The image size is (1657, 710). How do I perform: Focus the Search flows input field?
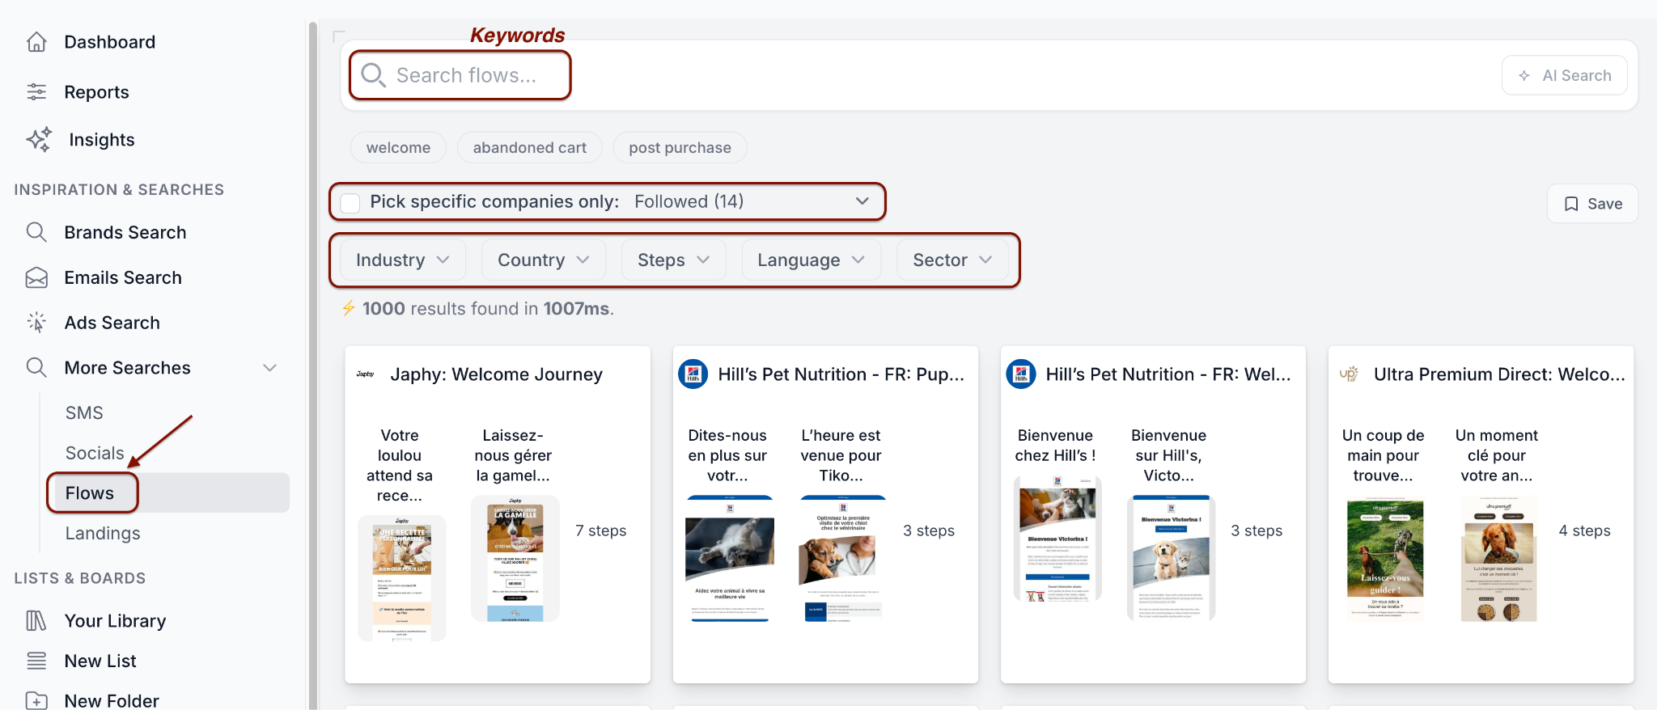(467, 75)
